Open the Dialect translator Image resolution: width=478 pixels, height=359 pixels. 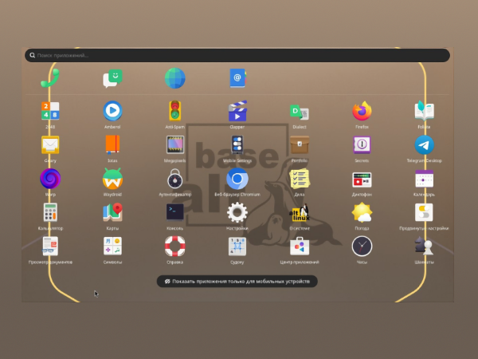(x=300, y=112)
